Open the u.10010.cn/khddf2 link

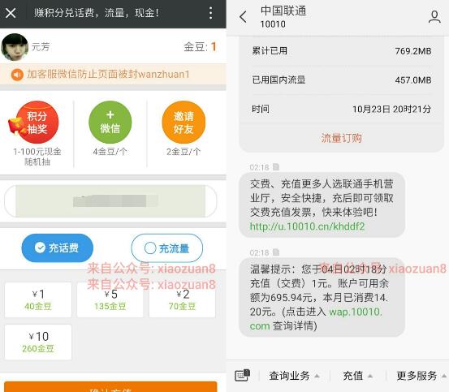307,226
